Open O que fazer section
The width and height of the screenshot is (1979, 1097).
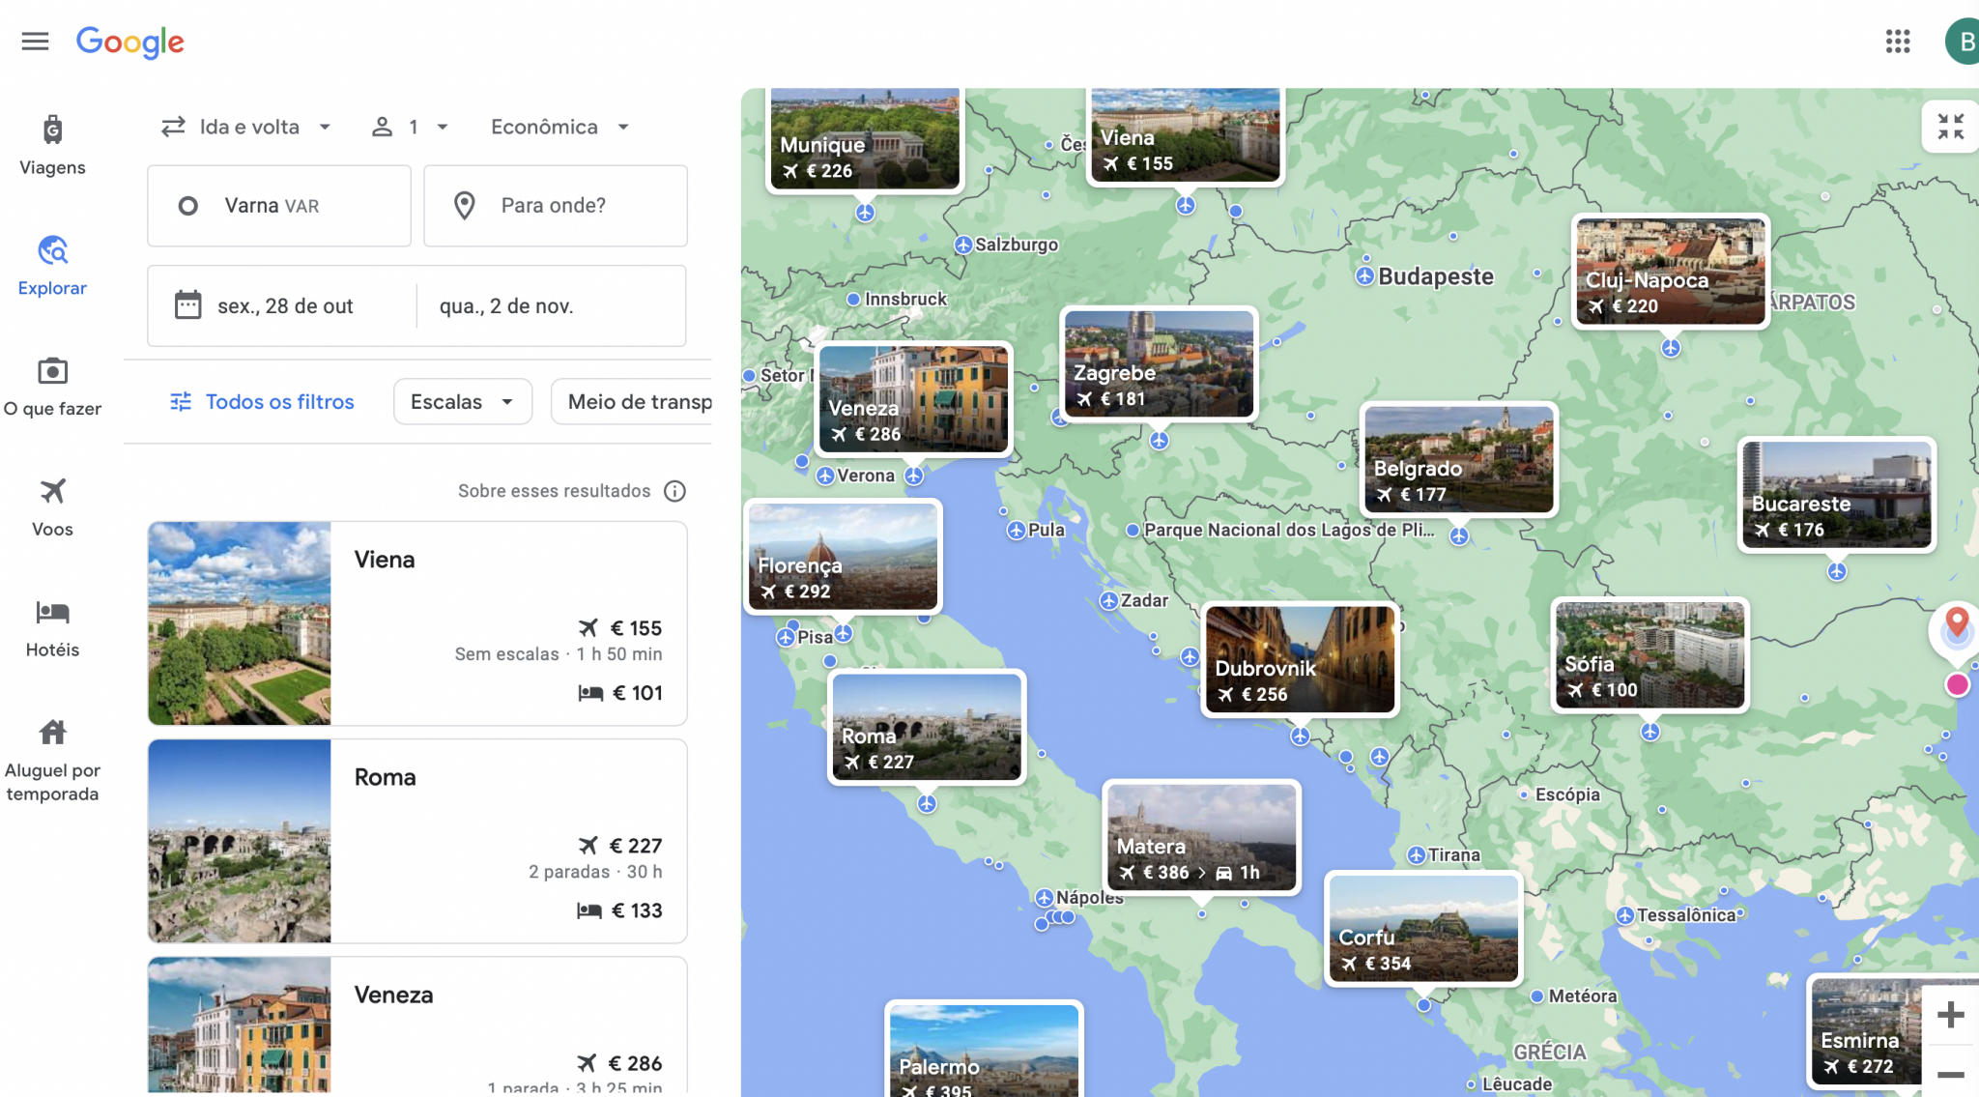(52, 386)
